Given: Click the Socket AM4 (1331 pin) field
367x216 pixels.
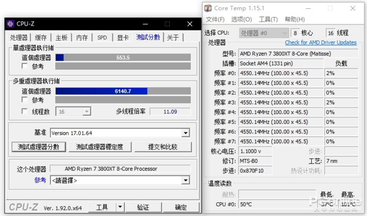Looking at the screenshot, I should click(280, 63).
